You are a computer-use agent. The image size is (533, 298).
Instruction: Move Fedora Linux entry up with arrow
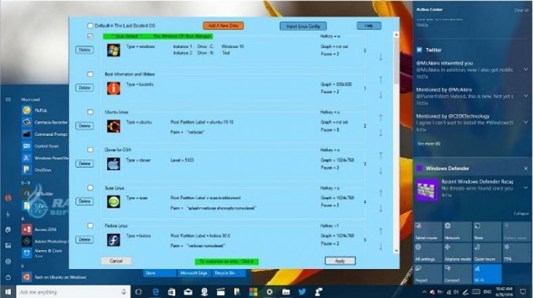pos(381,231)
